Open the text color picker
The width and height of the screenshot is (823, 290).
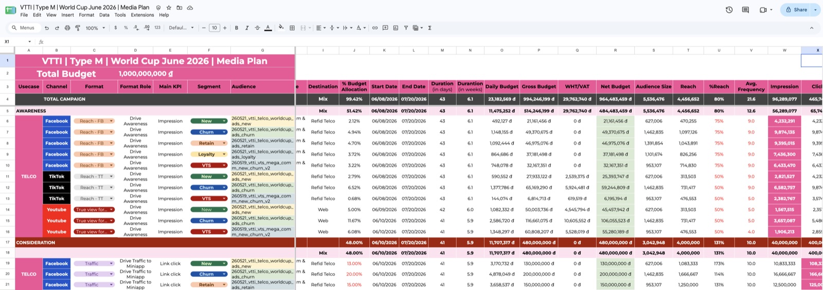(268, 28)
